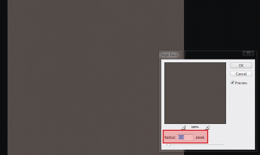The width and height of the screenshot is (260, 155).
Task: Focus the Radius value input field
Action: coord(185,137)
